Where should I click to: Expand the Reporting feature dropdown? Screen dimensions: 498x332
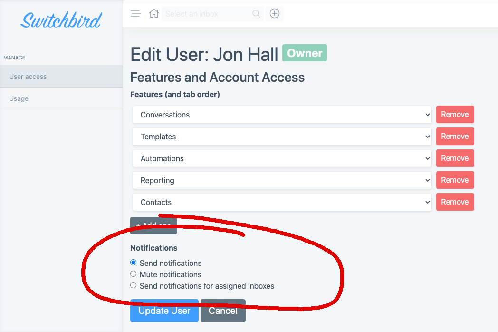282,180
